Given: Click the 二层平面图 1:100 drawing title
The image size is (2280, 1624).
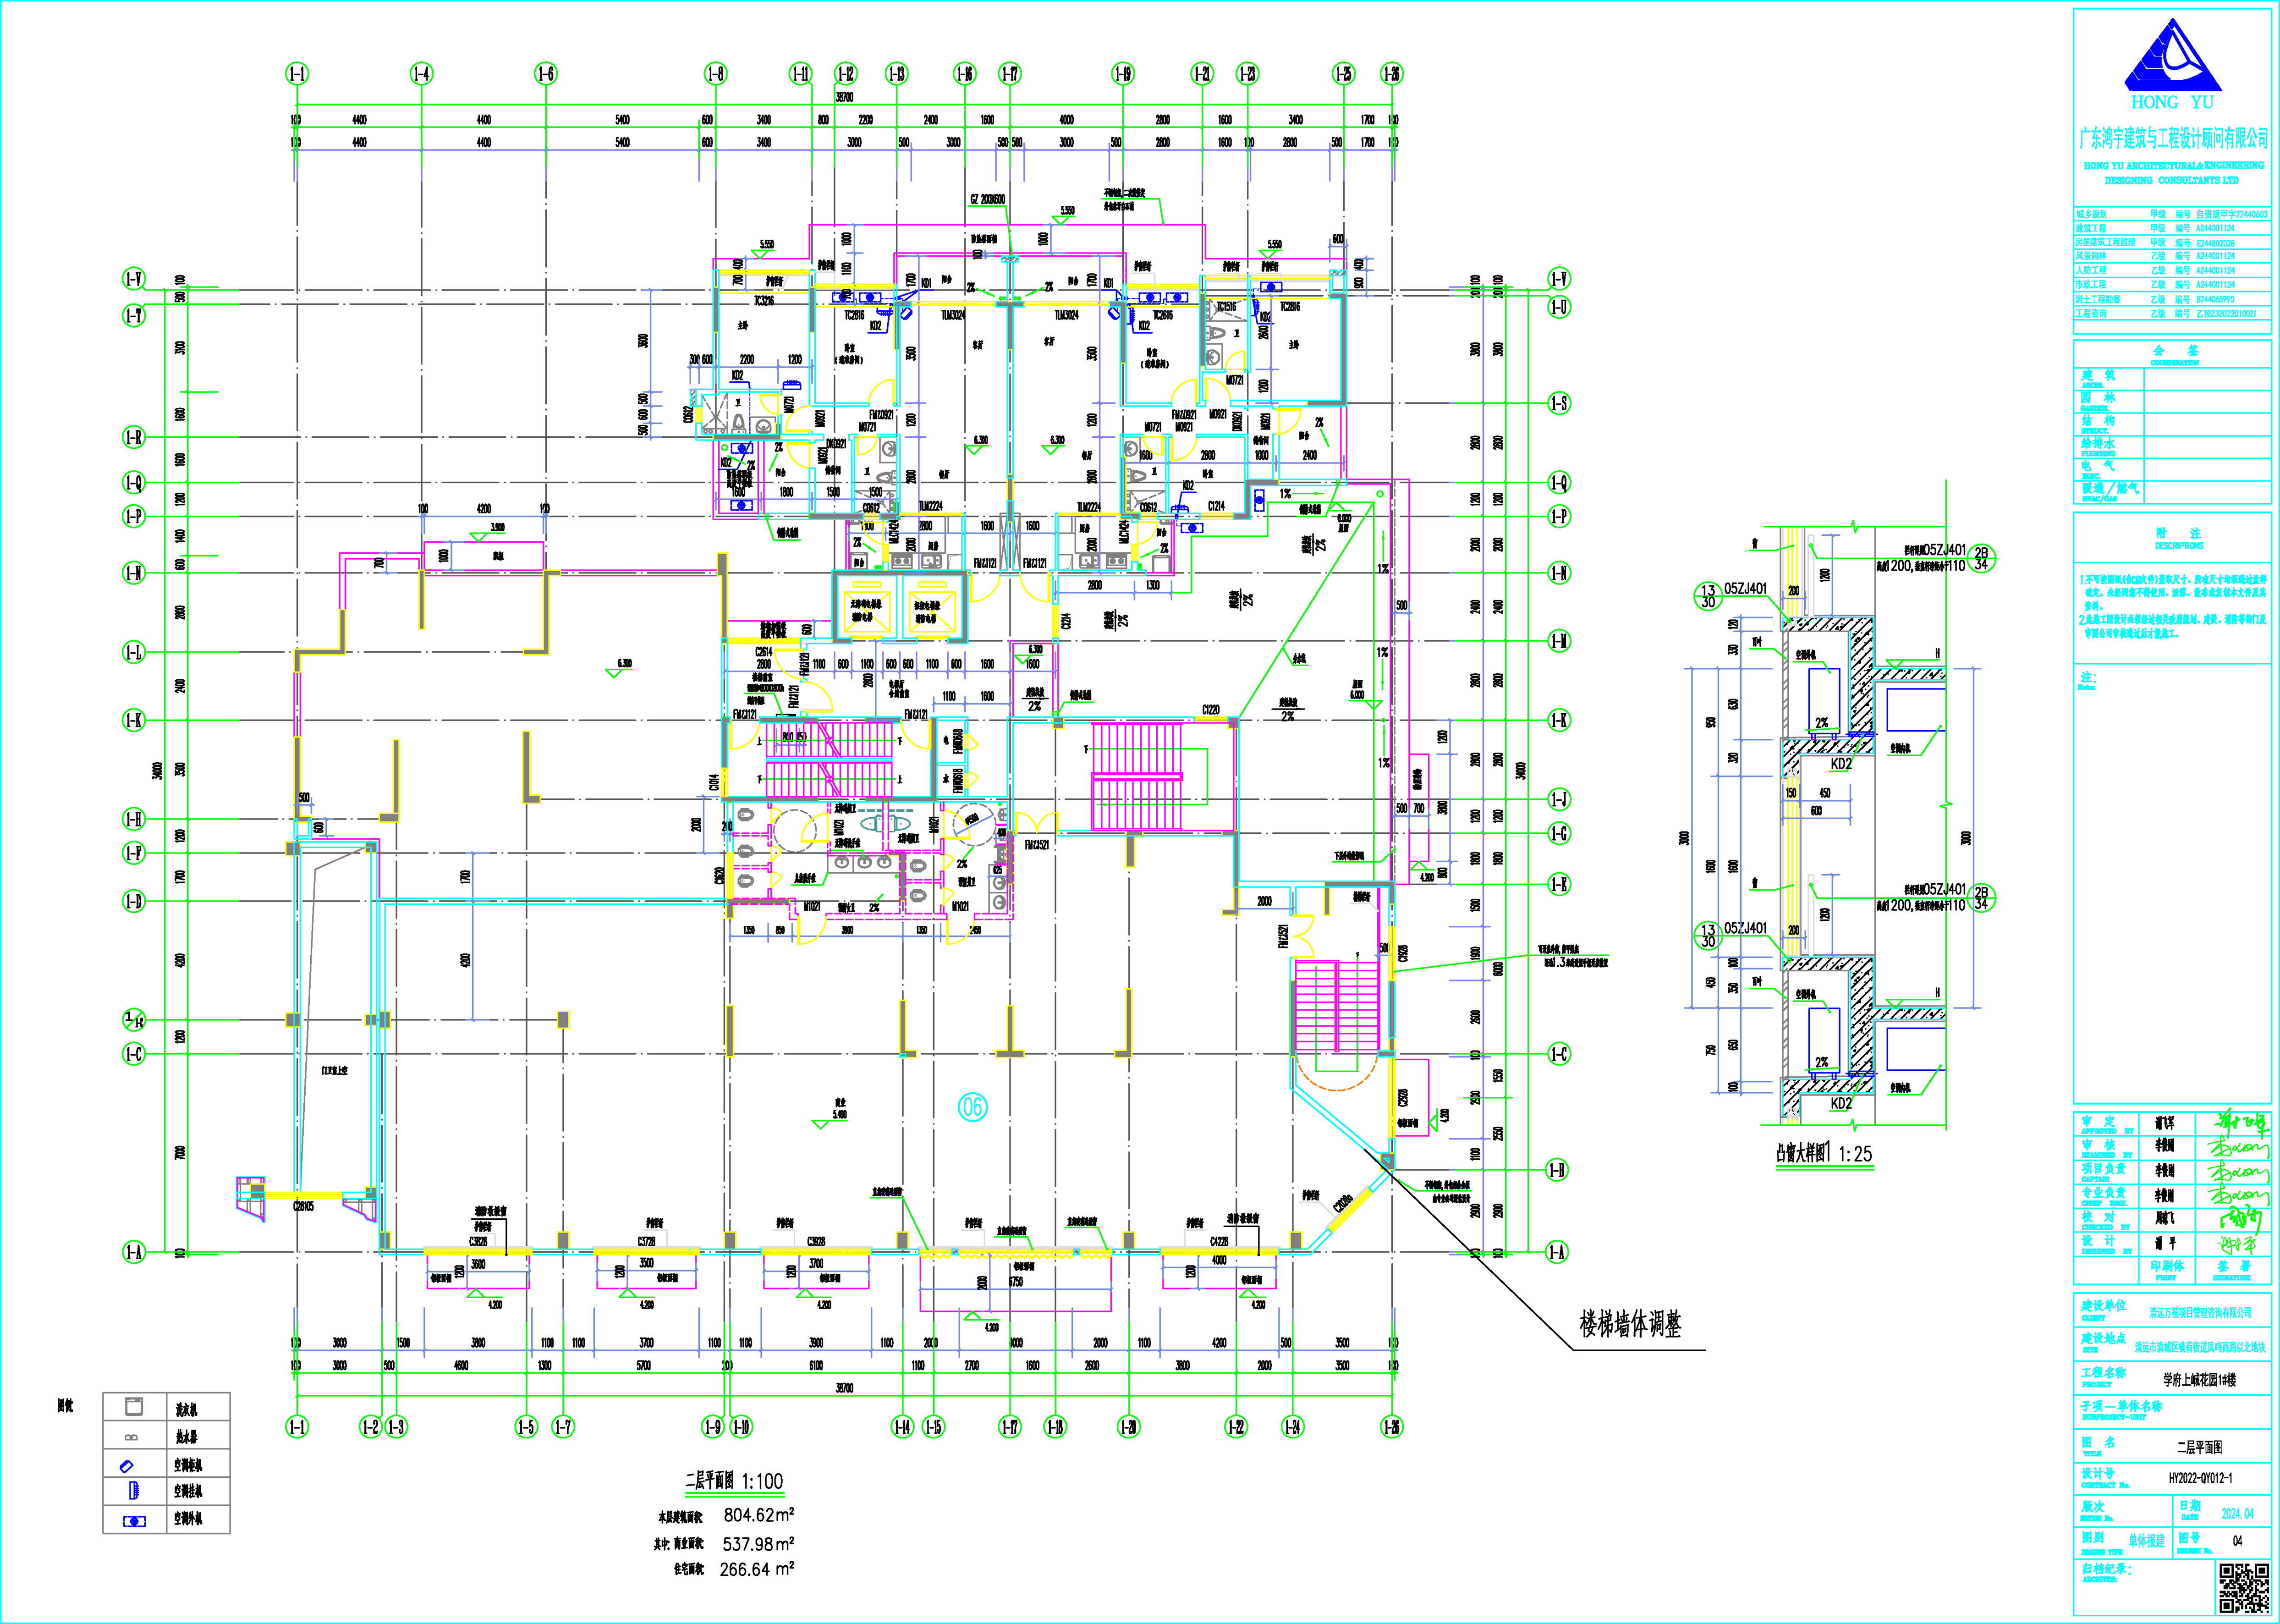Looking at the screenshot, I should [735, 1481].
